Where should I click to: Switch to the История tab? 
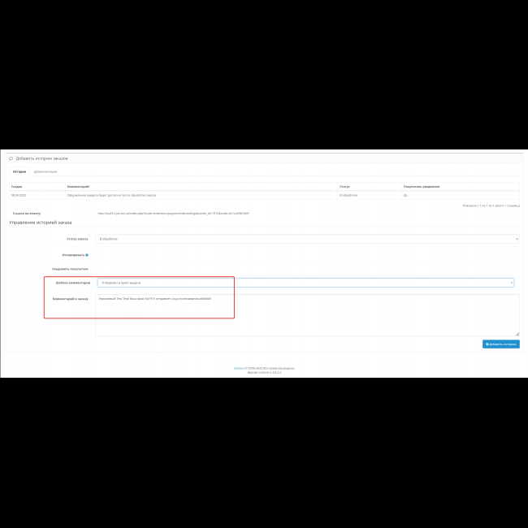coord(19,172)
